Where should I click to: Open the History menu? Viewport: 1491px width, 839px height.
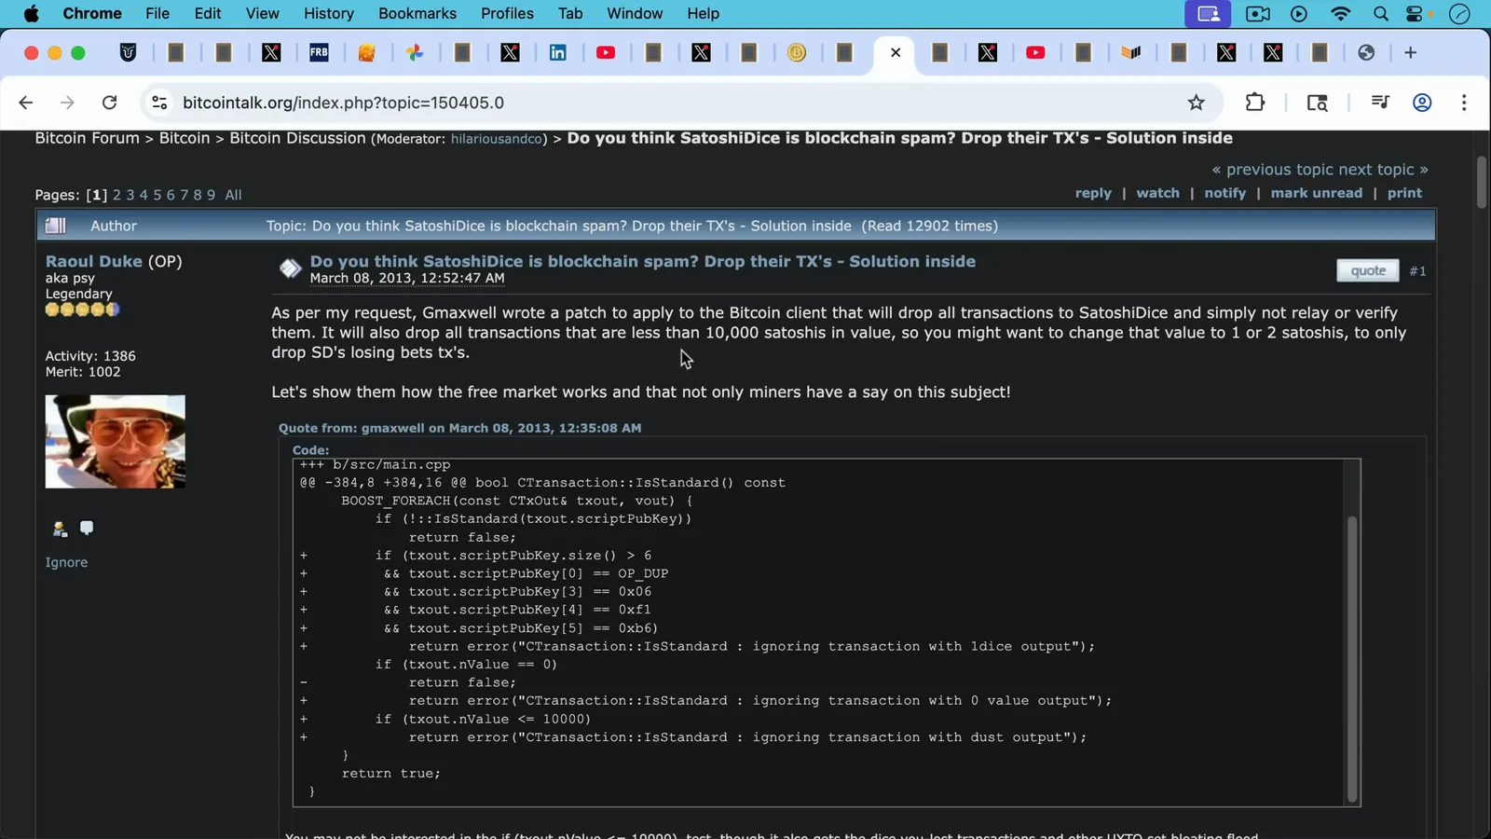coord(329,13)
